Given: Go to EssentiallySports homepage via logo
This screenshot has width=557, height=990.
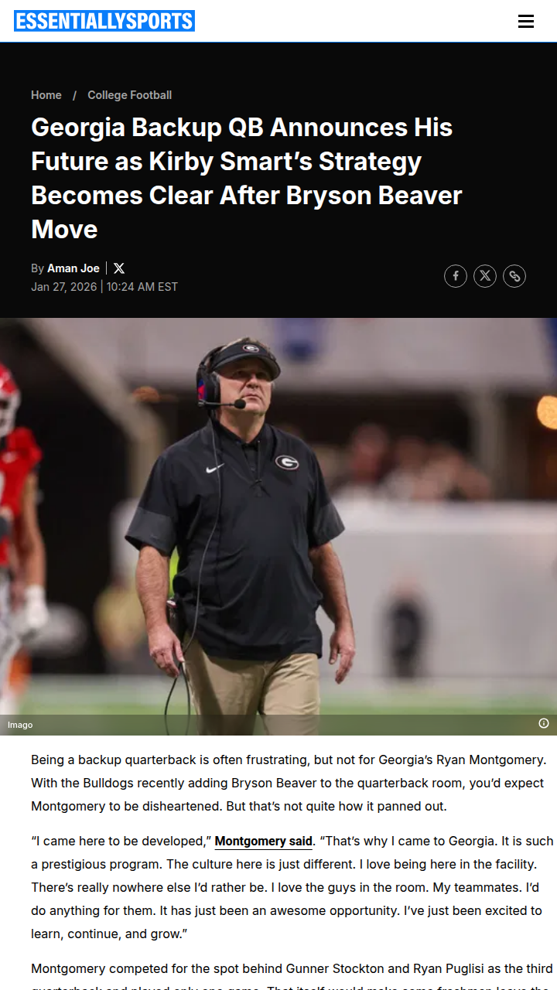Looking at the screenshot, I should [x=104, y=21].
